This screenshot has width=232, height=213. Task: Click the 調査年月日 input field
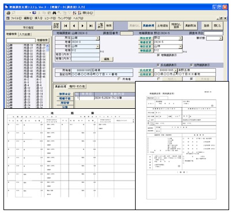(x=214, y=34)
